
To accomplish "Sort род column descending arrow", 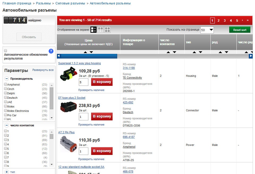I will click(x=227, y=52).
